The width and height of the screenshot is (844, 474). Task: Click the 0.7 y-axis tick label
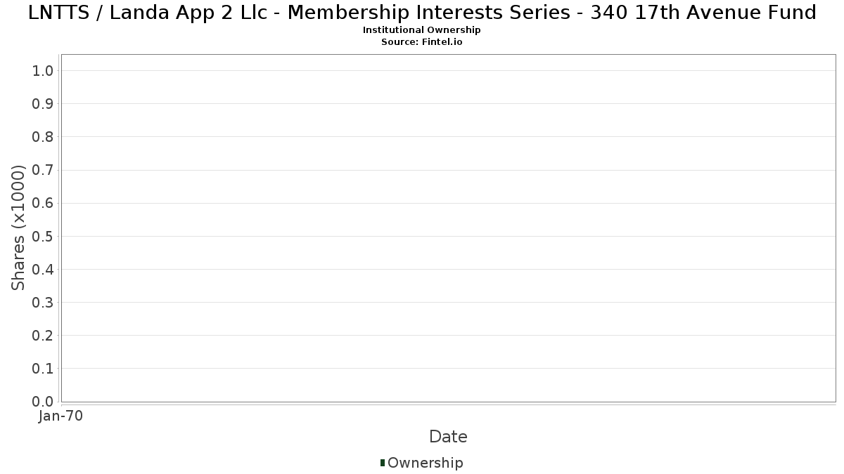tap(43, 170)
